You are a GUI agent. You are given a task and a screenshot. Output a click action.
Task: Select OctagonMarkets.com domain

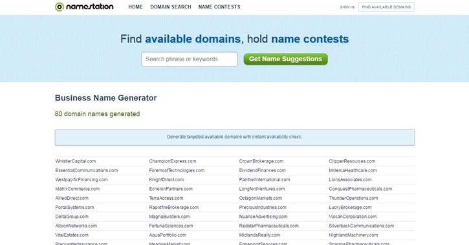click(260, 198)
